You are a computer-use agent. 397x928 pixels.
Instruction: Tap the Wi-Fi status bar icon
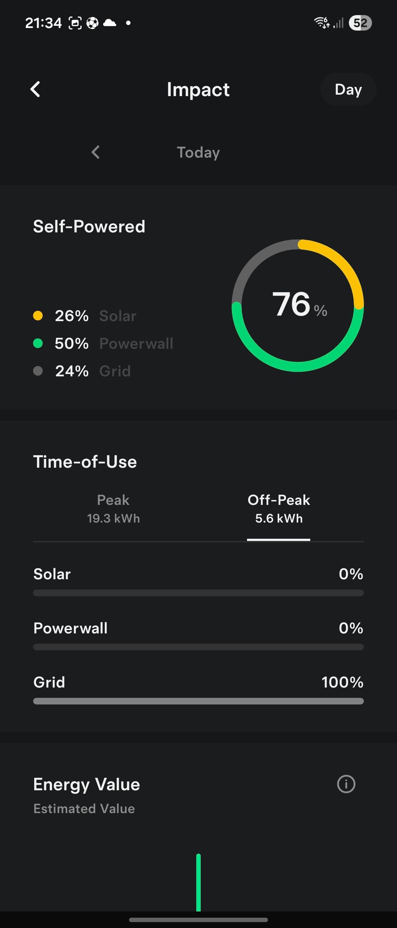pos(322,23)
